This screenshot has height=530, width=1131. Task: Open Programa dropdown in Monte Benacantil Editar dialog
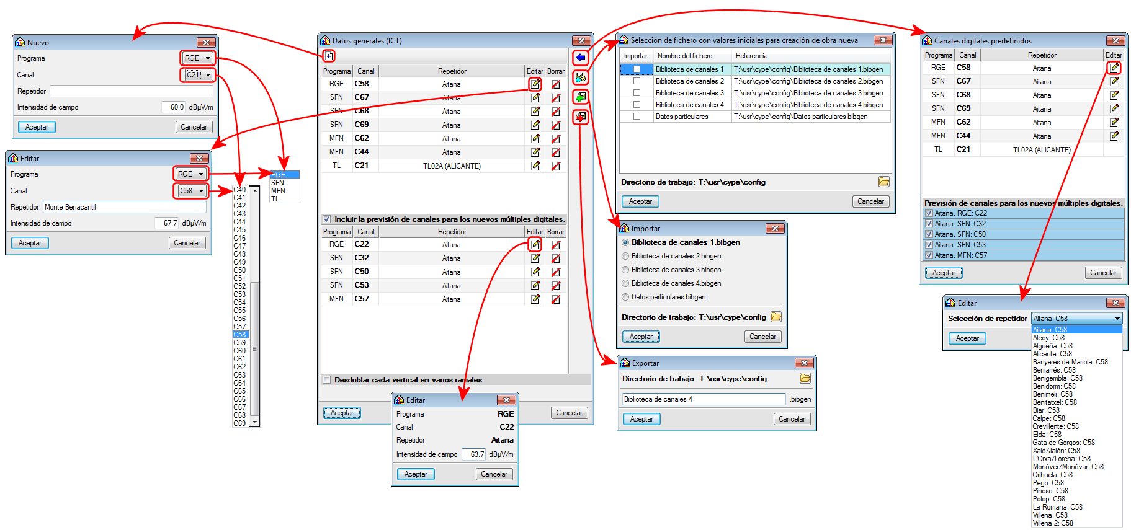pyautogui.click(x=191, y=174)
